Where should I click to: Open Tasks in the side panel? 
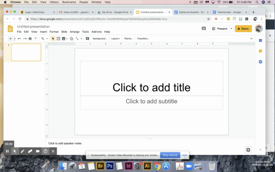coord(260,62)
